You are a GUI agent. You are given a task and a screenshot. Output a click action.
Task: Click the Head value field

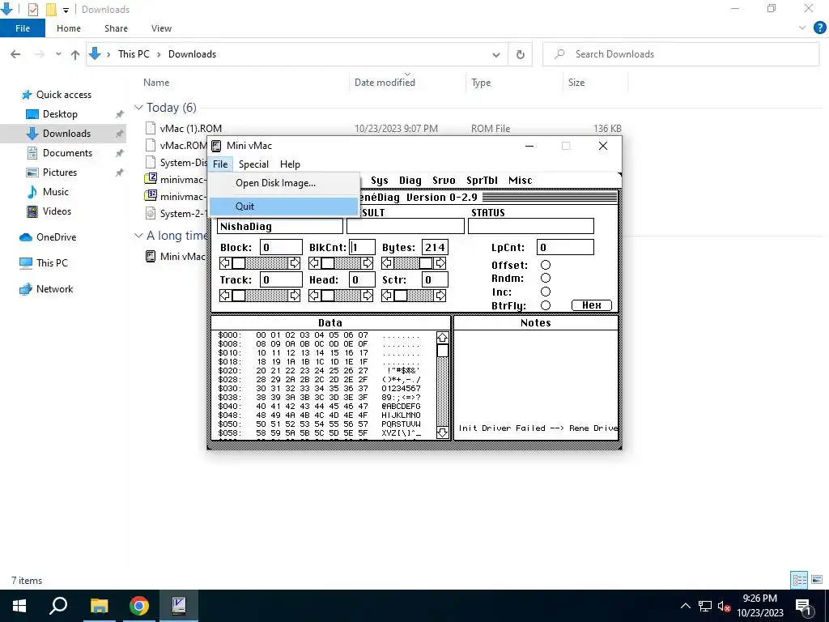(362, 279)
